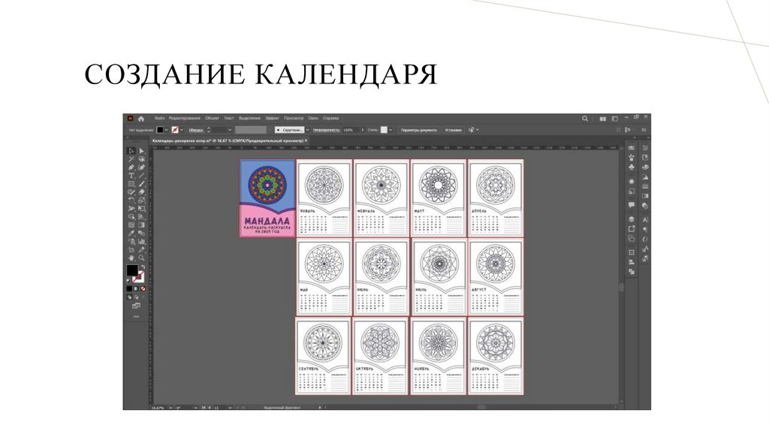
Task: Open the Character panel icon
Action: [x=645, y=220]
